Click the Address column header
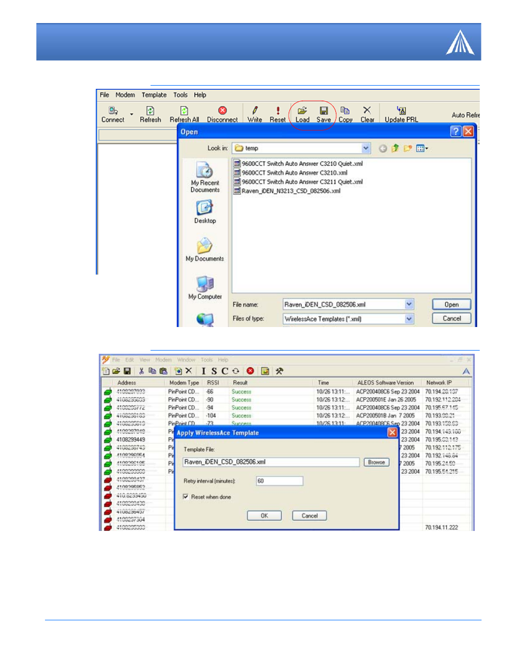The width and height of the screenshot is (511, 661). (139, 383)
